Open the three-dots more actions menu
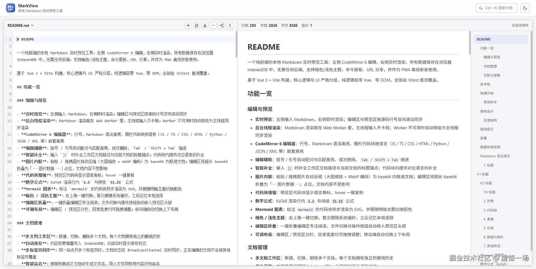This screenshot has width=536, height=269. (213, 25)
